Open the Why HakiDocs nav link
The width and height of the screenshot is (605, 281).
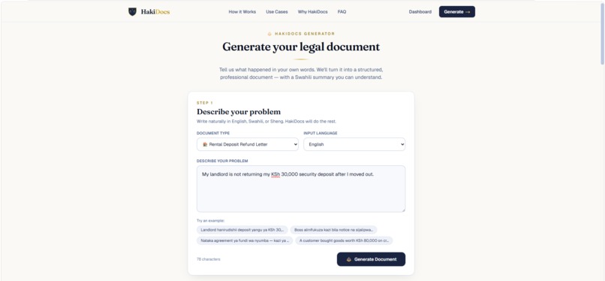click(312, 12)
